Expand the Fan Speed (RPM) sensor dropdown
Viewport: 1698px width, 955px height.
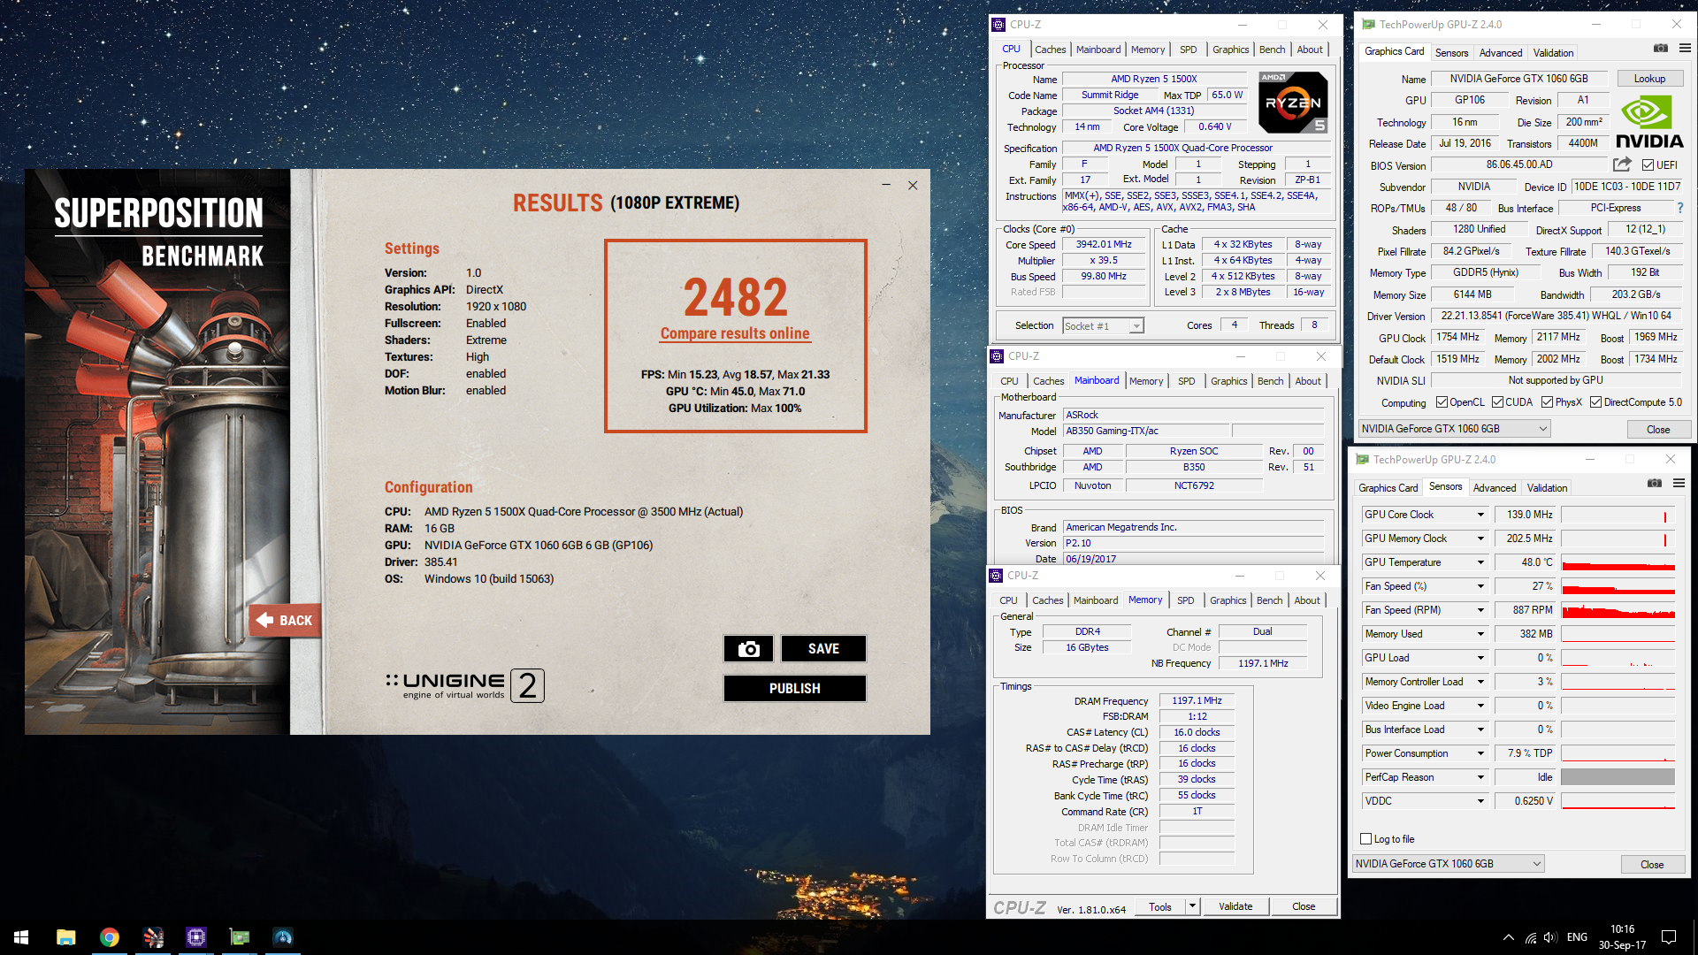point(1480,610)
